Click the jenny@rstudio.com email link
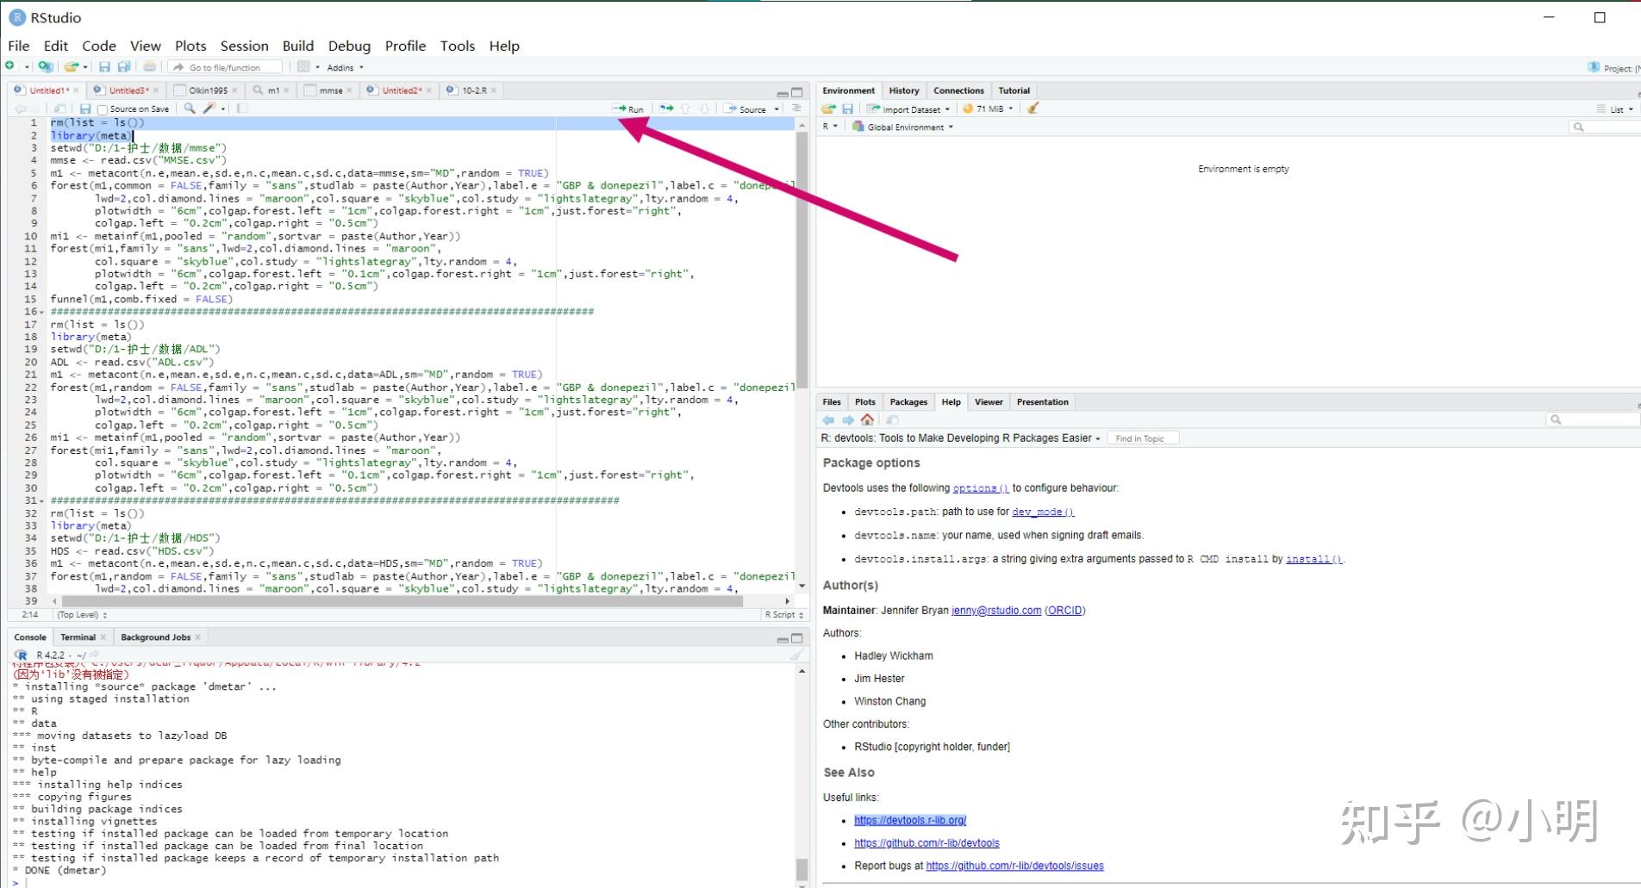 tap(996, 611)
